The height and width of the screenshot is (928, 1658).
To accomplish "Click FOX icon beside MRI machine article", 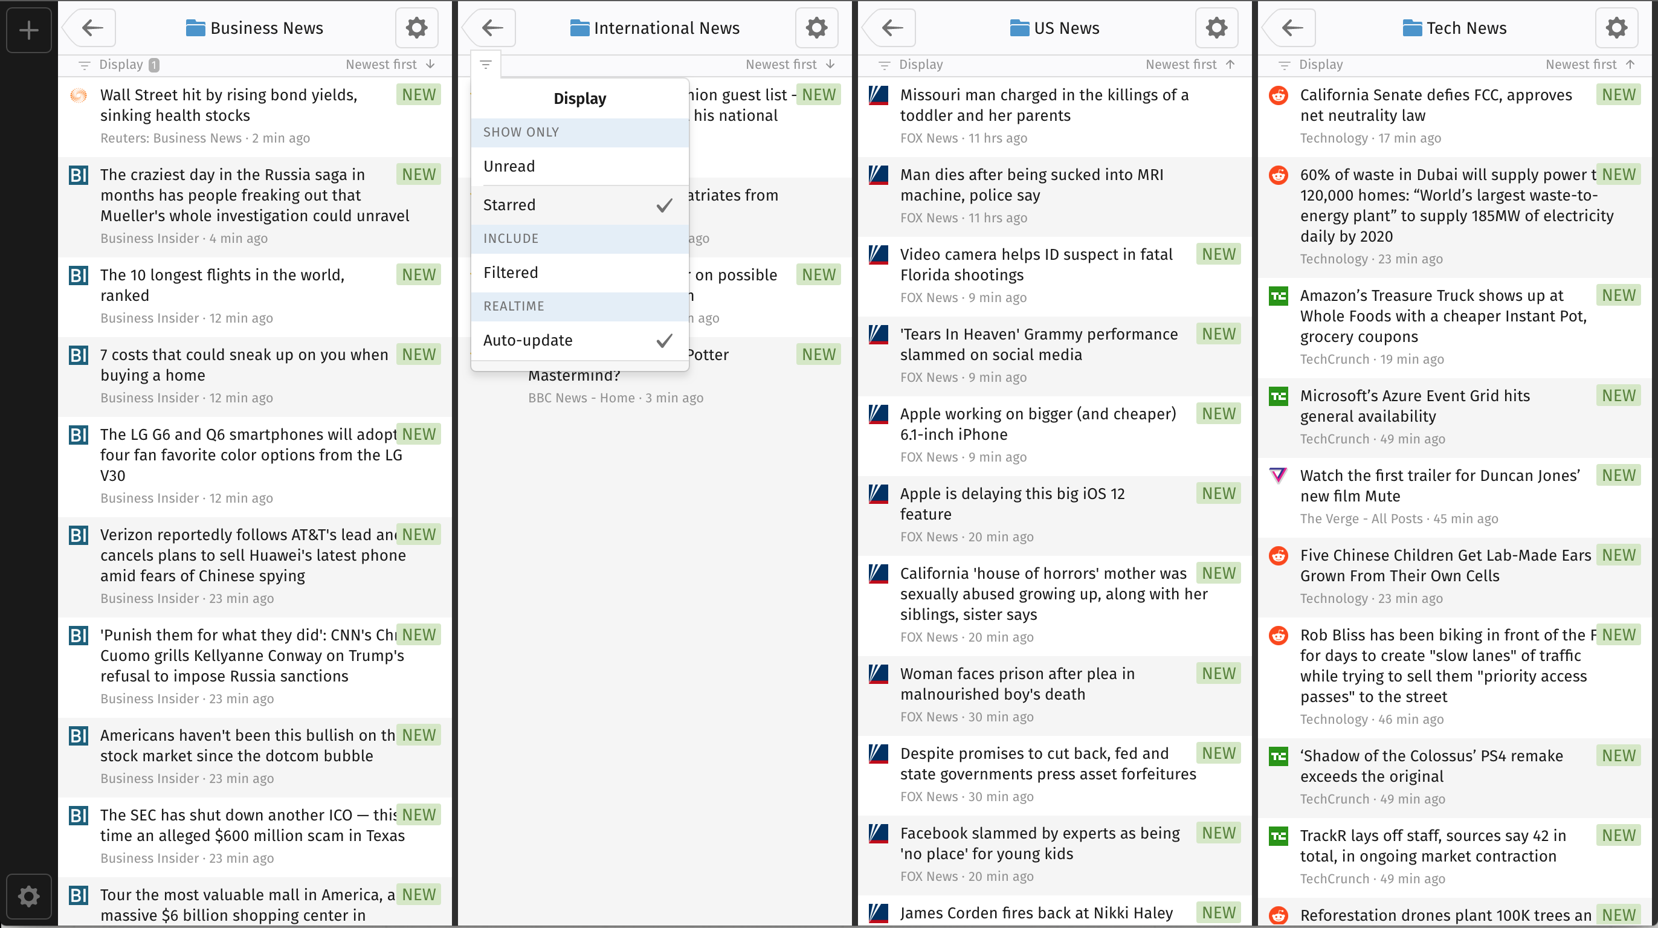I will click(x=879, y=175).
